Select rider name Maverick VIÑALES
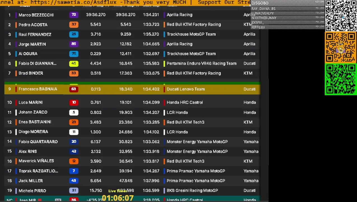Screen dimensions: 357x202 tap(36, 161)
